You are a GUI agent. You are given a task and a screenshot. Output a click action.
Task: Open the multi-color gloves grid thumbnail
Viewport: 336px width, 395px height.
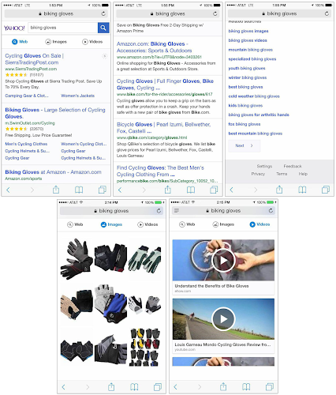144,347
